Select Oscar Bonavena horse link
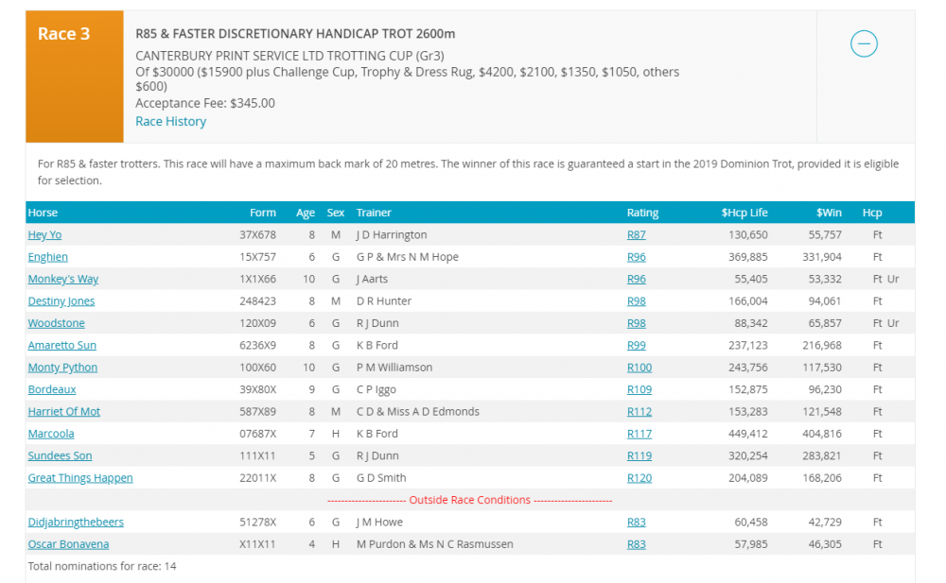This screenshot has width=946, height=583. [x=68, y=544]
